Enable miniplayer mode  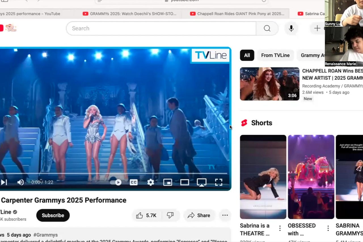[168, 182]
